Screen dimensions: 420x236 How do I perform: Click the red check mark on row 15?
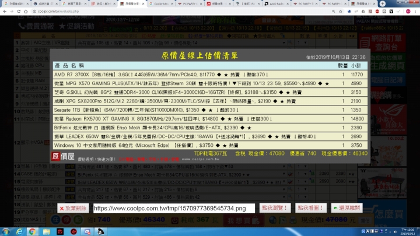click(290, 182)
